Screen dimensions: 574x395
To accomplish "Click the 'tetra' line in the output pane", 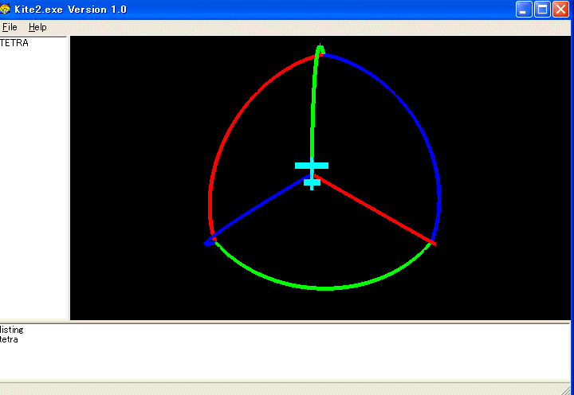I will click(x=9, y=339).
